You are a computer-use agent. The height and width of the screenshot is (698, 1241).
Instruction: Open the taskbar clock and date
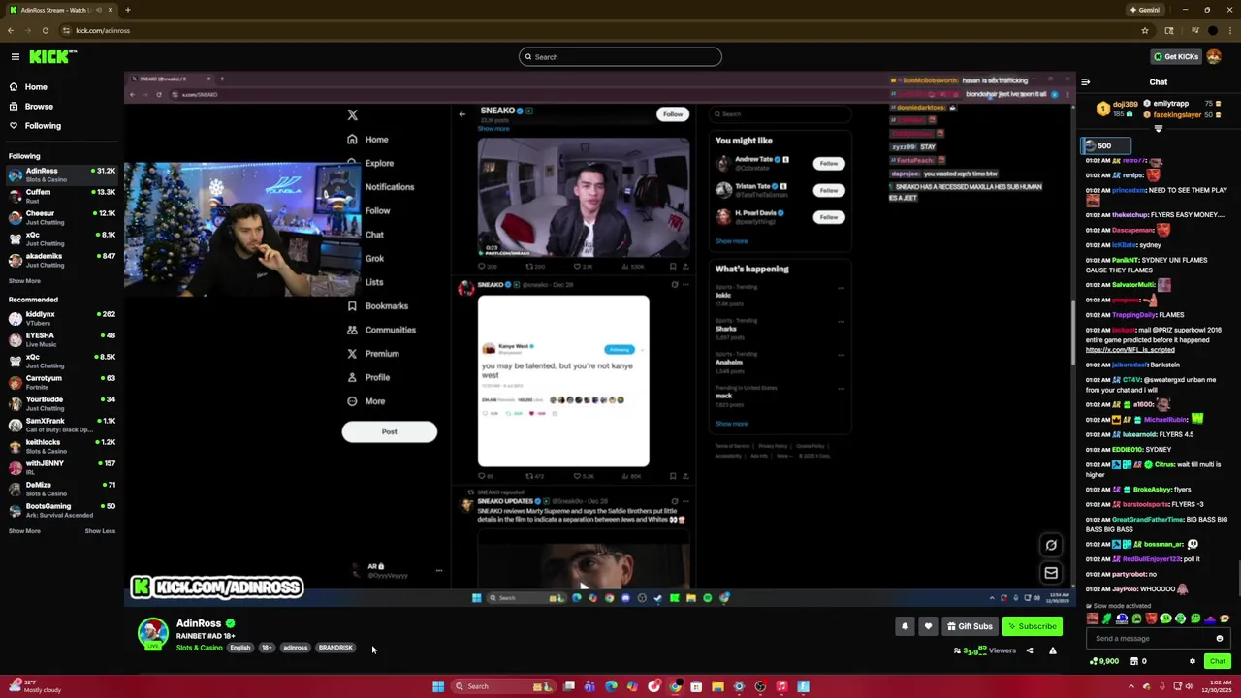(x=1219, y=686)
